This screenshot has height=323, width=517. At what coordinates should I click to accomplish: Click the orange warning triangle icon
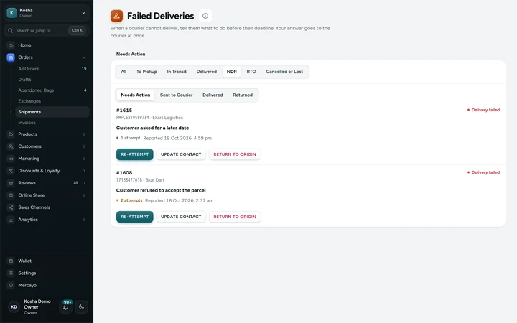click(117, 16)
